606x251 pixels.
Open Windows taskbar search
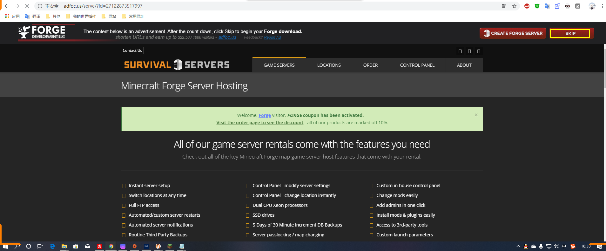click(x=17, y=246)
